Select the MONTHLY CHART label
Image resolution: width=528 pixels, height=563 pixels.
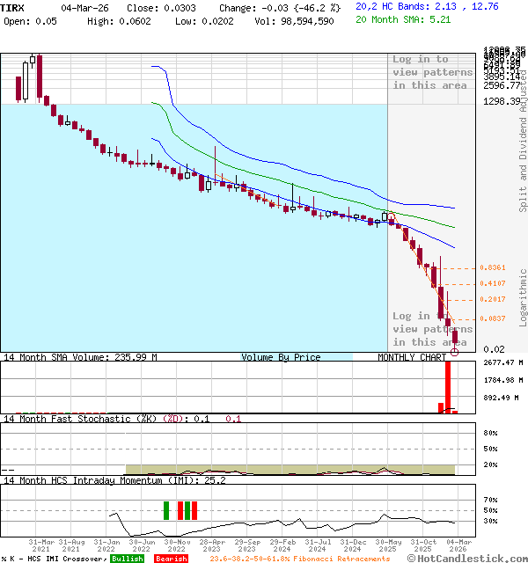click(412, 358)
